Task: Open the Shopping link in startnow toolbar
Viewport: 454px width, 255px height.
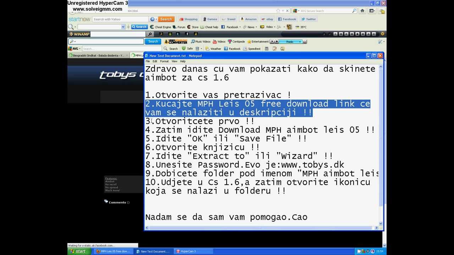Action: 188,19
